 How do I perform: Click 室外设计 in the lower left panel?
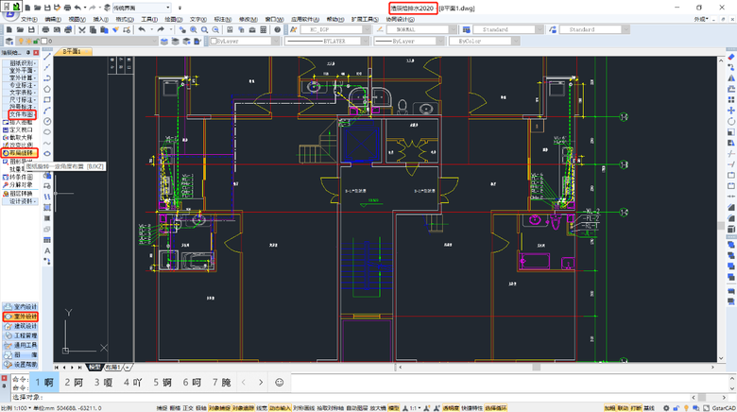[x=24, y=317]
